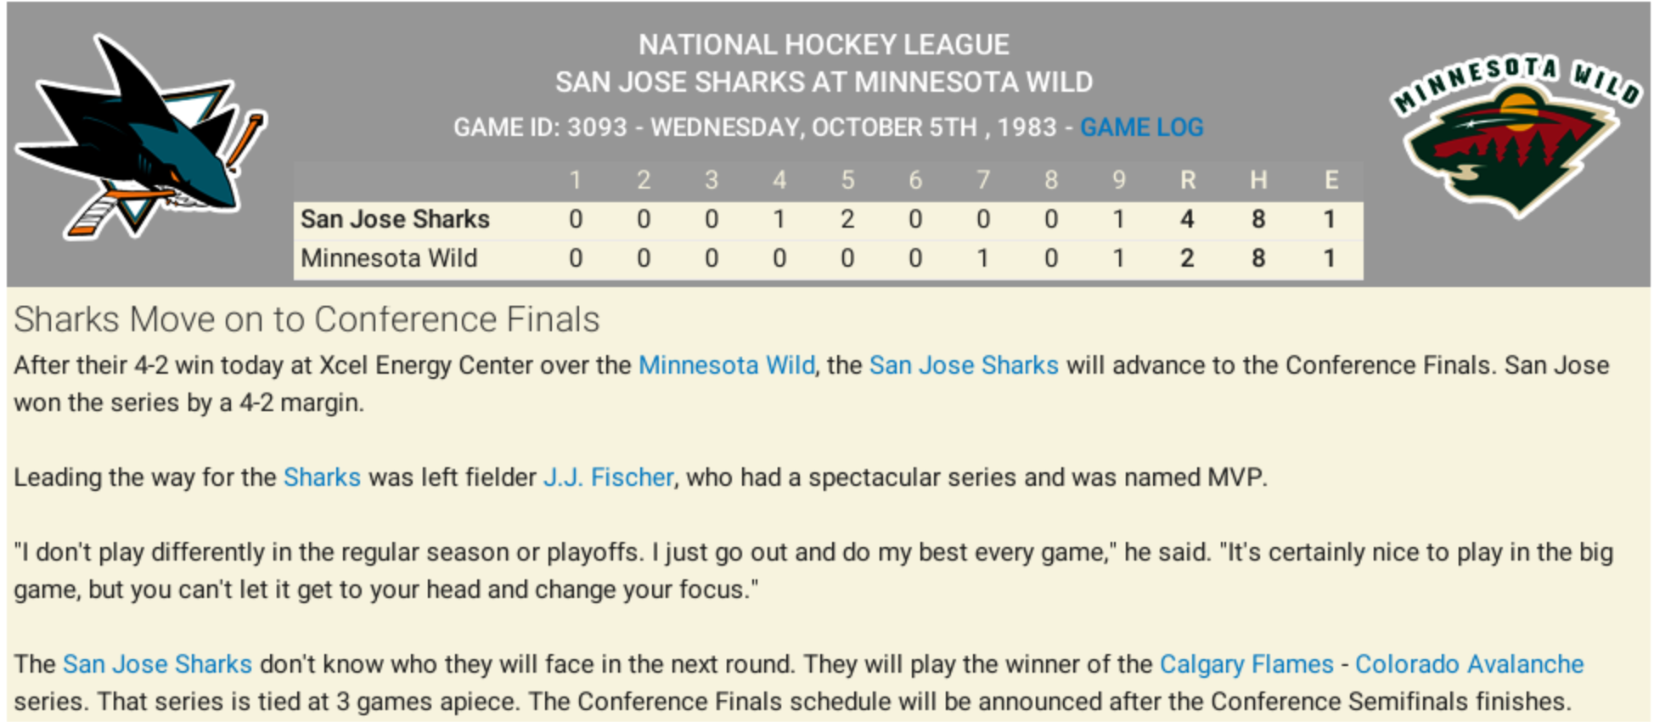Click San Jose Sharks link in last paragraph
Screen dimensions: 1654x722
pyautogui.click(x=157, y=664)
